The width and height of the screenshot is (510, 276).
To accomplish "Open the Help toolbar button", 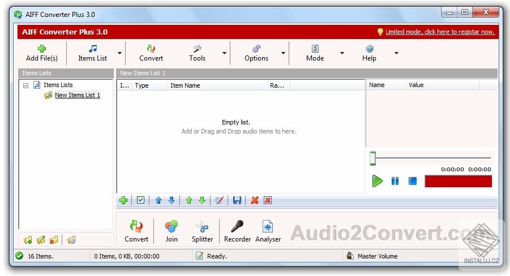I will click(x=369, y=53).
